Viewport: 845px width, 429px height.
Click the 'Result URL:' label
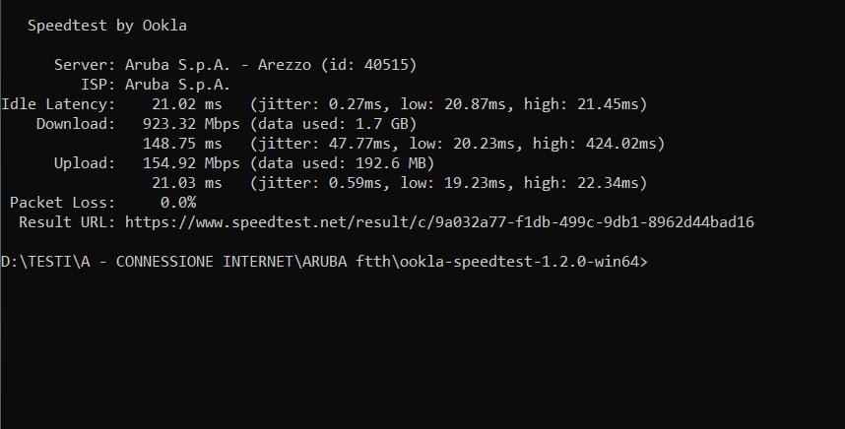[66, 222]
